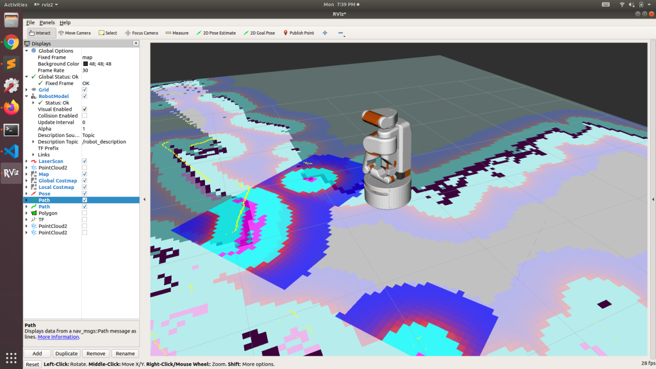
Task: Collapse the Global Options section
Action: [x=26, y=51]
